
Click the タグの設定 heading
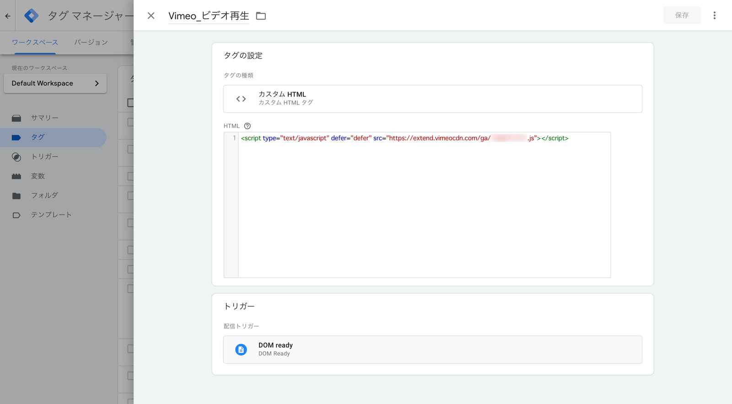[243, 55]
